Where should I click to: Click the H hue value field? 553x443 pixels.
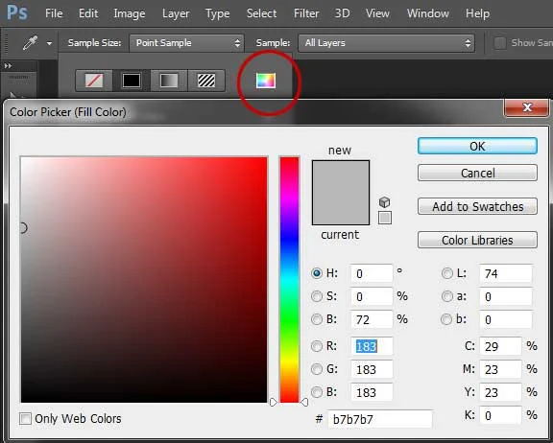click(x=372, y=273)
